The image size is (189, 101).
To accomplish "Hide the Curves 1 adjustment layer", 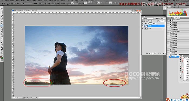I will [143, 23].
